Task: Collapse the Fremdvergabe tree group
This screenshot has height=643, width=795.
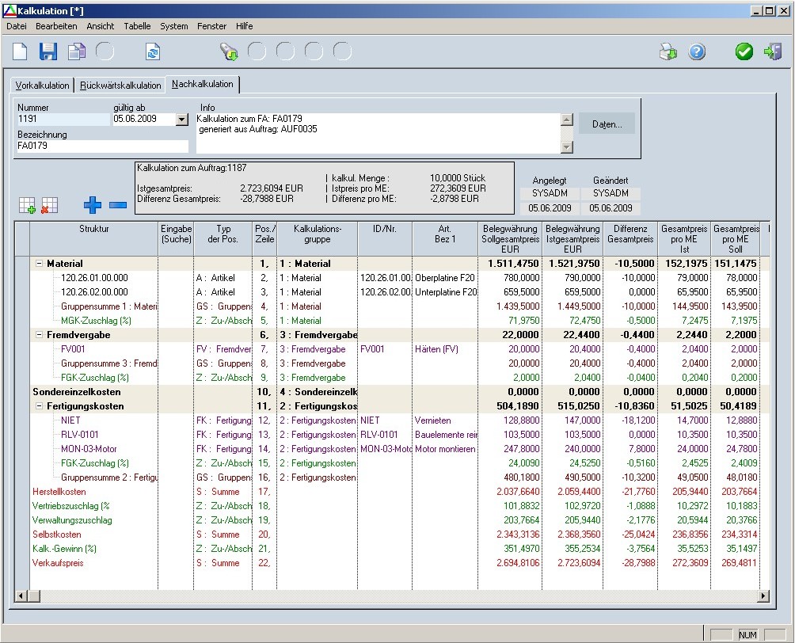Action: (39, 335)
